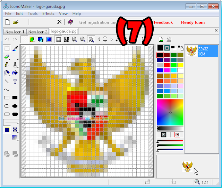Image resolution: width=222 pixels, height=188 pixels.
Task: Toggle the skewed grid view button
Action: [66, 39]
